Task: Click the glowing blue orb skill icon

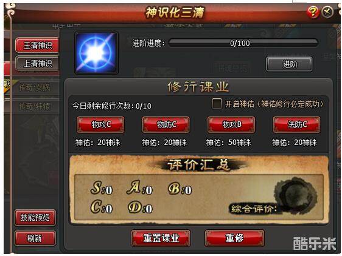Action: (x=96, y=53)
